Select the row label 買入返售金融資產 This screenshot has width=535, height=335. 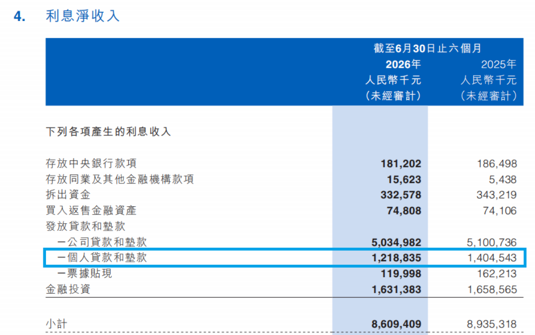coord(91,210)
